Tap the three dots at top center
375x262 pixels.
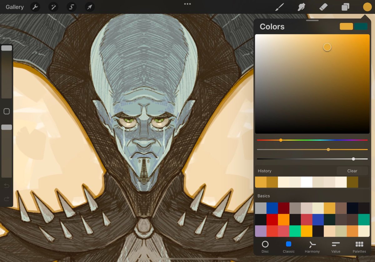pos(187,4)
